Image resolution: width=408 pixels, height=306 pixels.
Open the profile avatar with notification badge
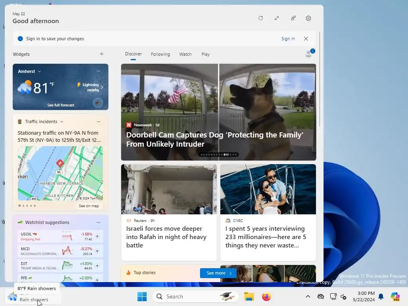click(309, 53)
